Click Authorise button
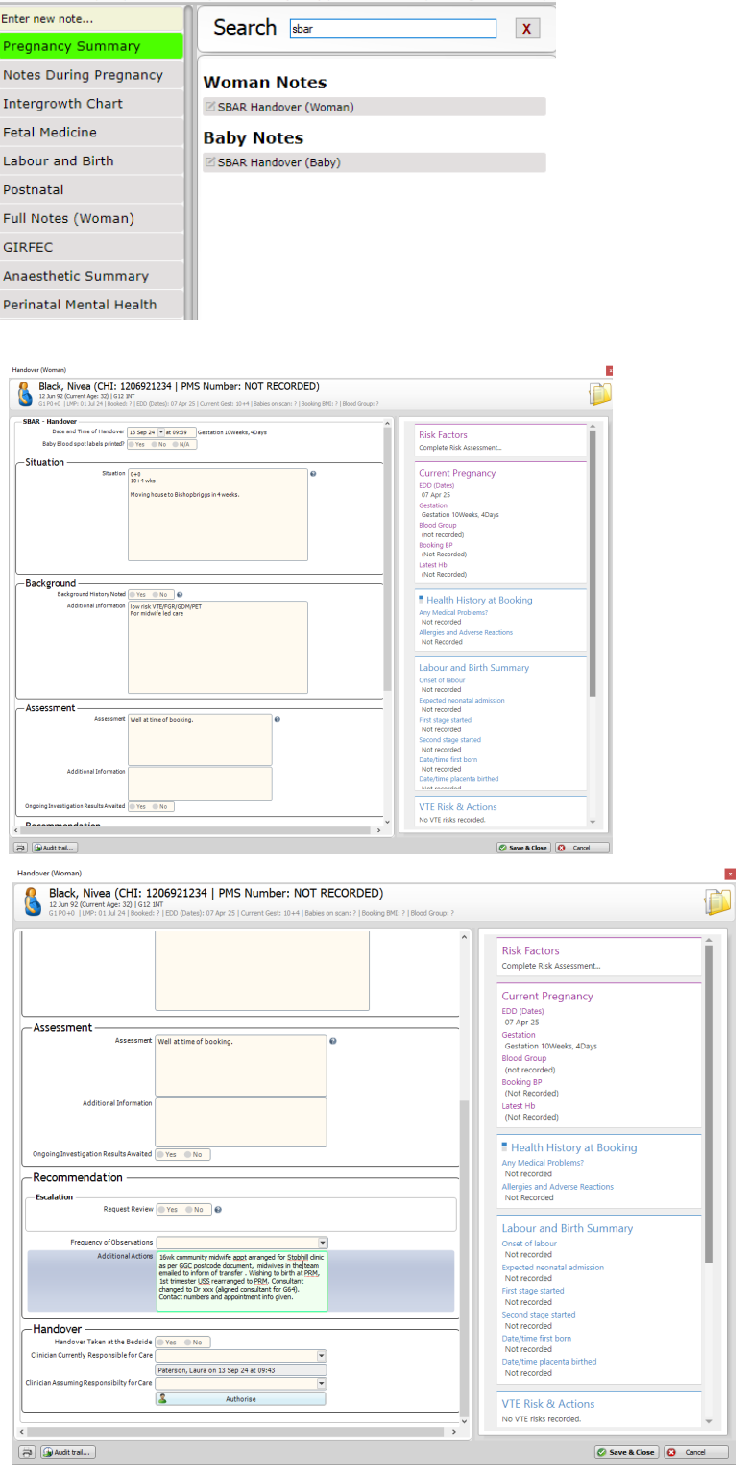This screenshot has width=750, height=1479. click(x=240, y=1399)
